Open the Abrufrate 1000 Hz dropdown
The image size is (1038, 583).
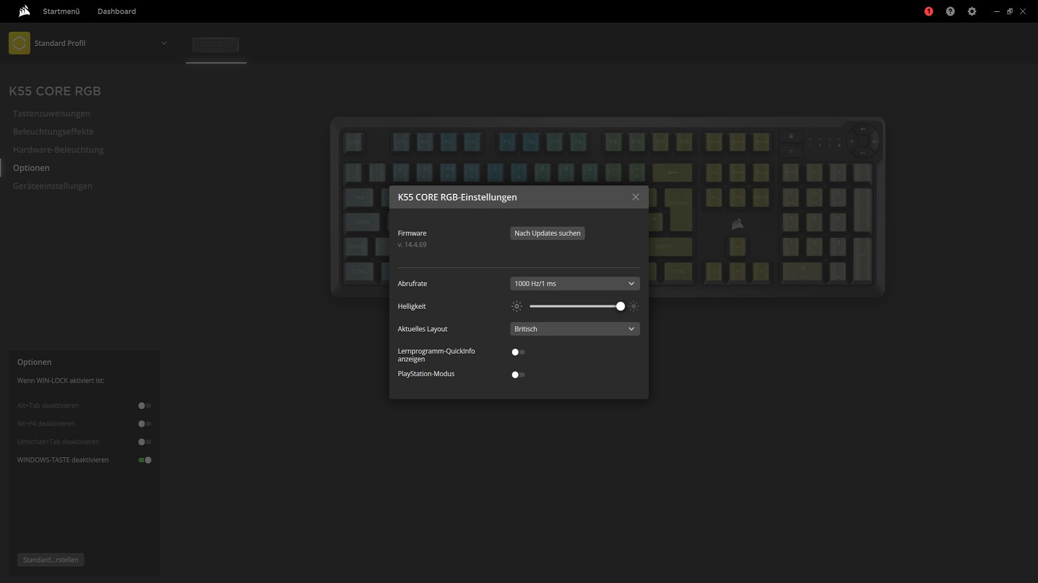point(575,284)
